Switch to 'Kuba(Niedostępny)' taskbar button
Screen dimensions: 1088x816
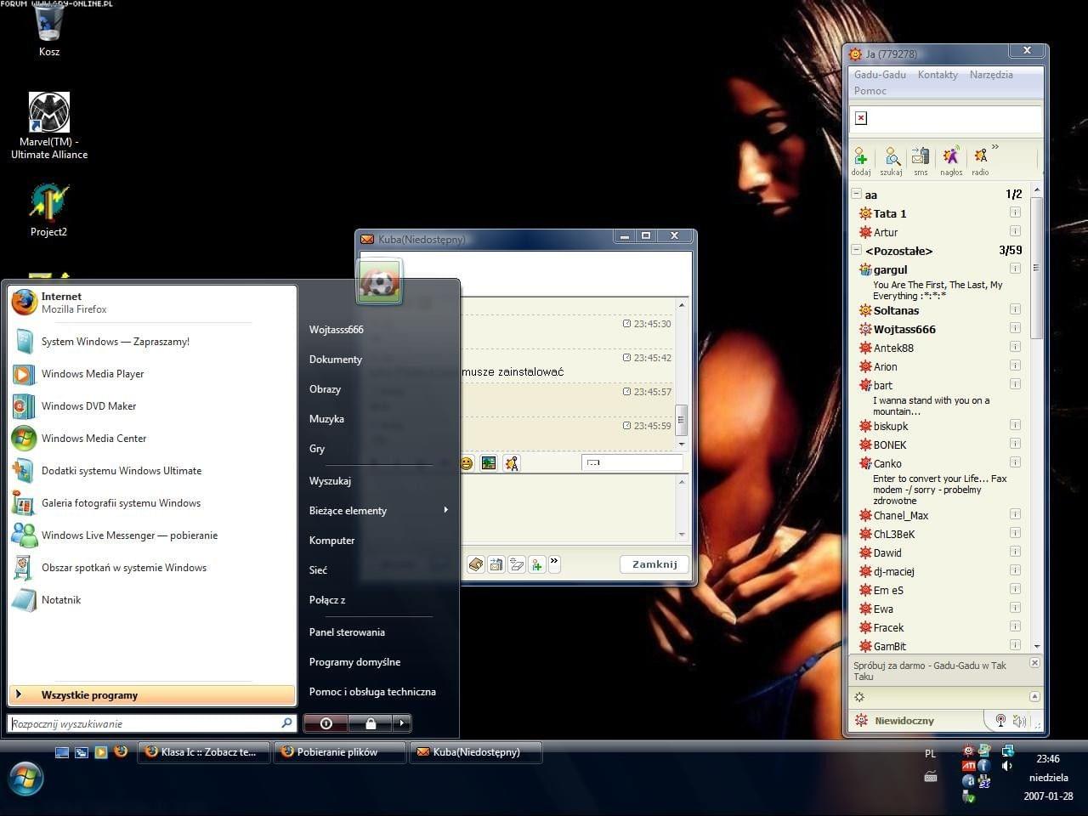coord(476,752)
